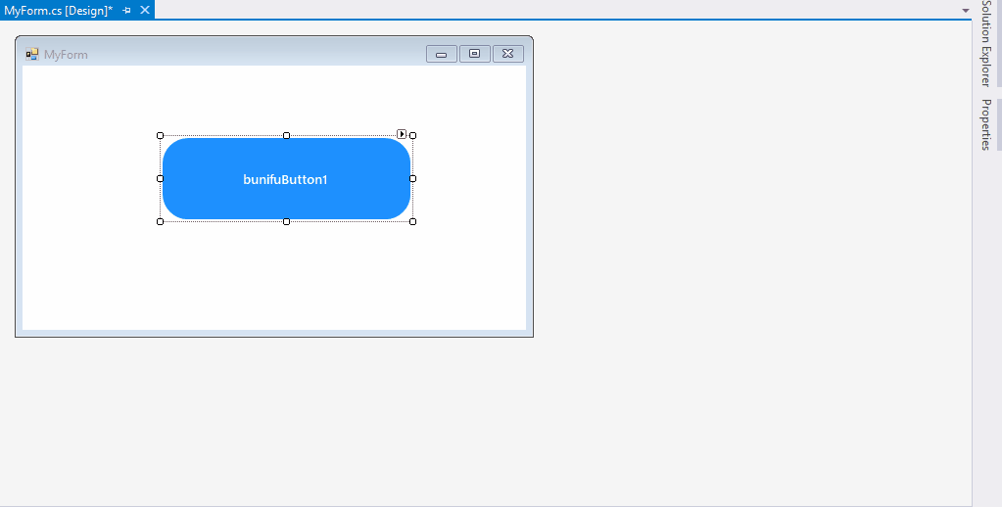Click the designer form's minimize button

[442, 54]
